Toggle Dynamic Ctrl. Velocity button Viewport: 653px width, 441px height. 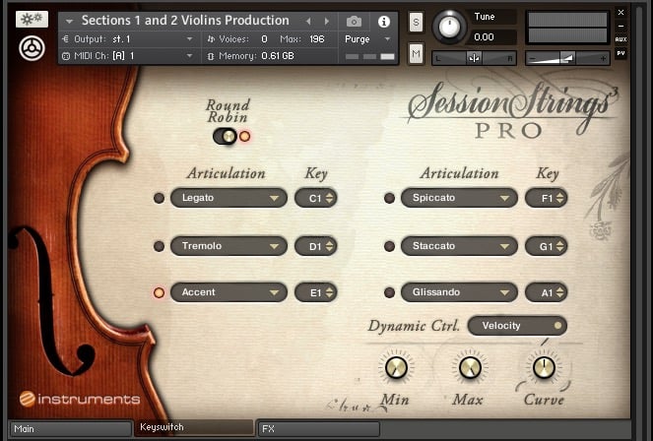(517, 326)
